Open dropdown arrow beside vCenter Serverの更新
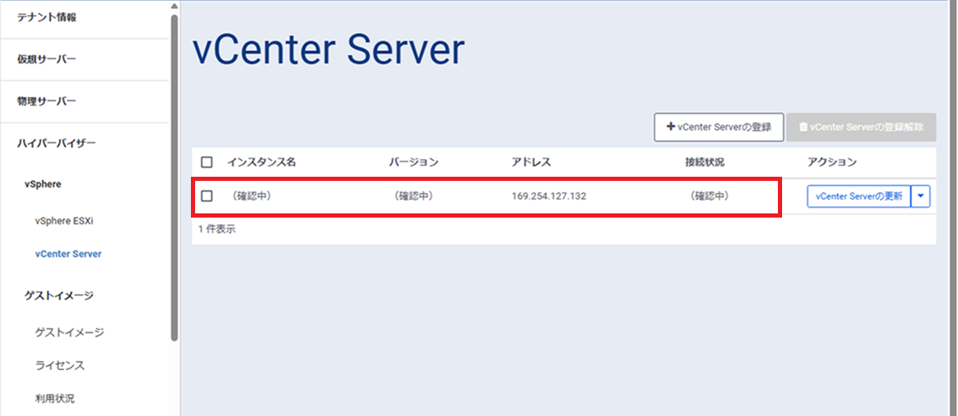 pos(920,197)
